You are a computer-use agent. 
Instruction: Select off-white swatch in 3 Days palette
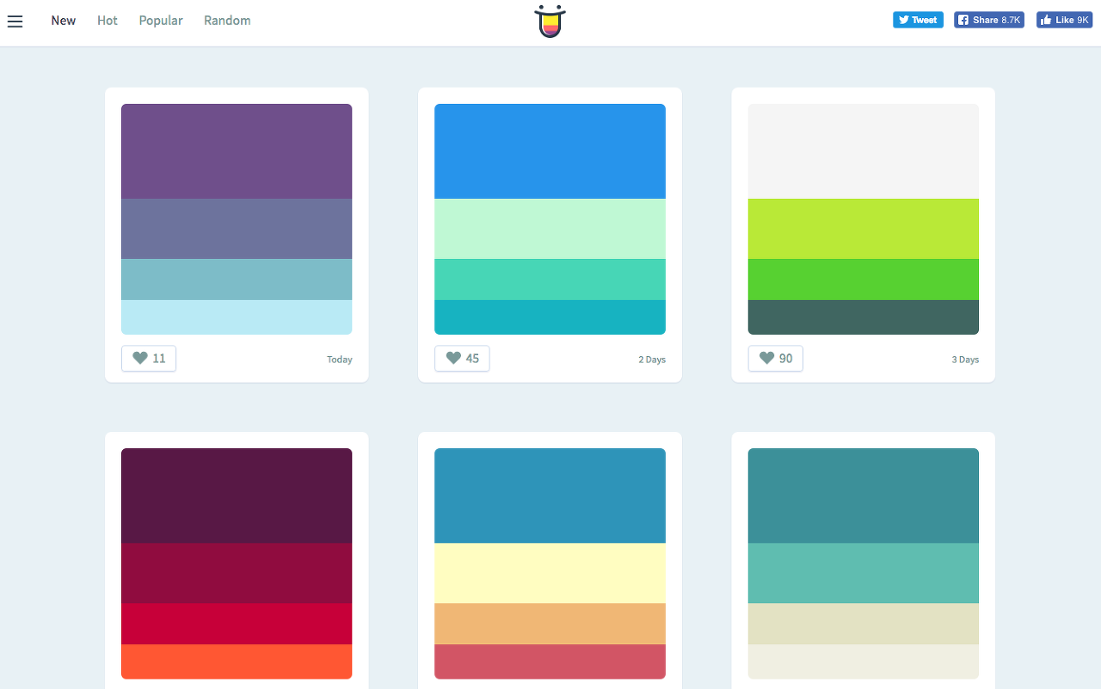point(864,151)
